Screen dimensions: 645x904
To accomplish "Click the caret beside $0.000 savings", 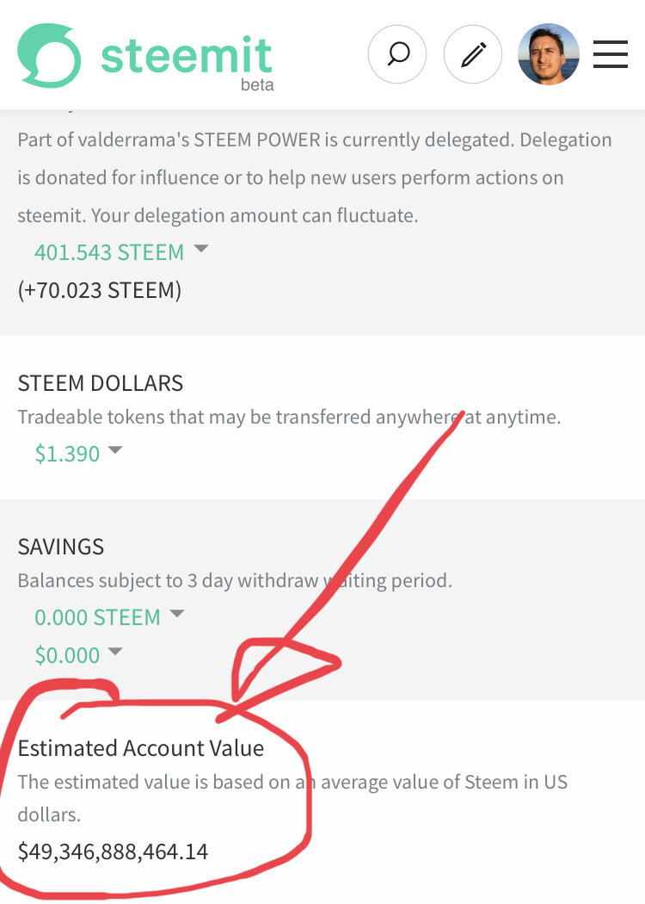I will 115,653.
